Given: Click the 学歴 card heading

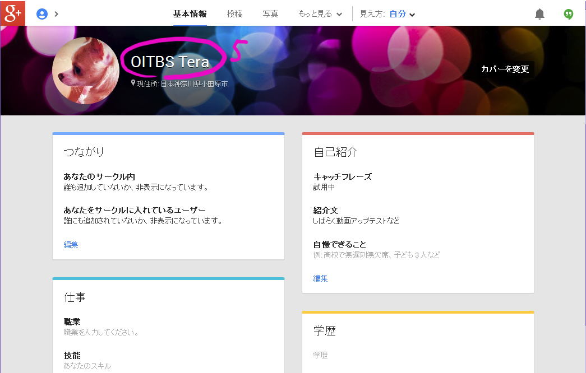Looking at the screenshot, I should [x=324, y=330].
